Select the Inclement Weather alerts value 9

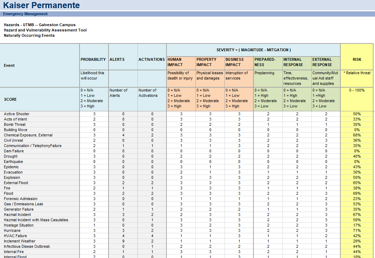(123, 241)
